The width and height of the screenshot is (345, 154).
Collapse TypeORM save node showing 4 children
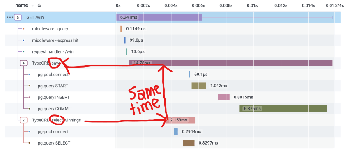click(23, 63)
